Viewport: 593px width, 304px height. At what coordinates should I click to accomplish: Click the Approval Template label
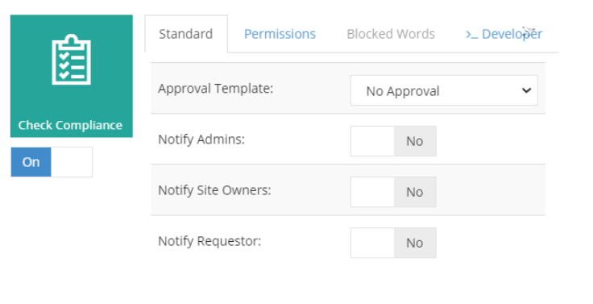pos(216,89)
